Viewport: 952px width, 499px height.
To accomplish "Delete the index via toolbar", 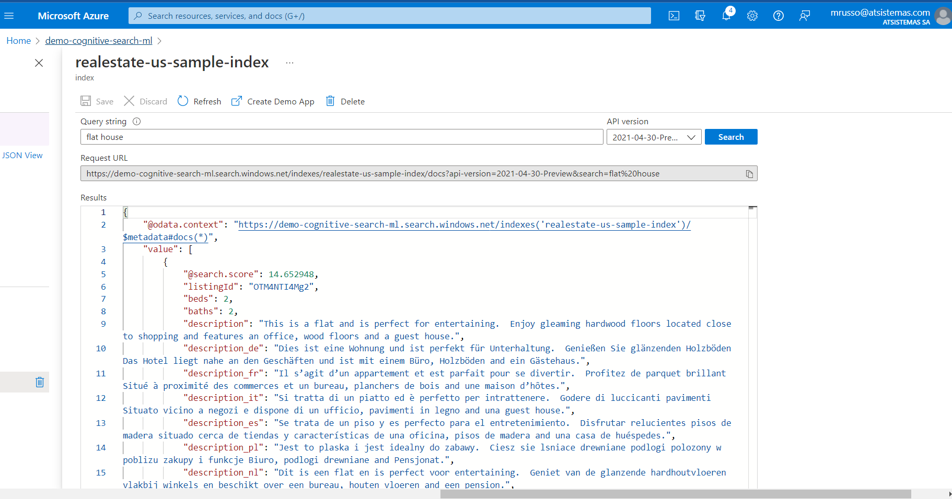I will click(345, 101).
